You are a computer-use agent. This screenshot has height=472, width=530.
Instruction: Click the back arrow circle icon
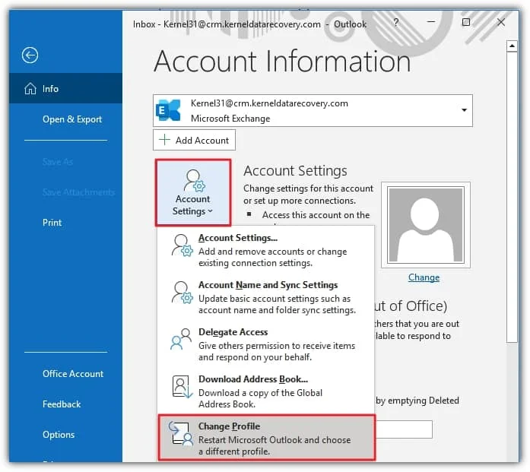pyautogui.click(x=30, y=55)
